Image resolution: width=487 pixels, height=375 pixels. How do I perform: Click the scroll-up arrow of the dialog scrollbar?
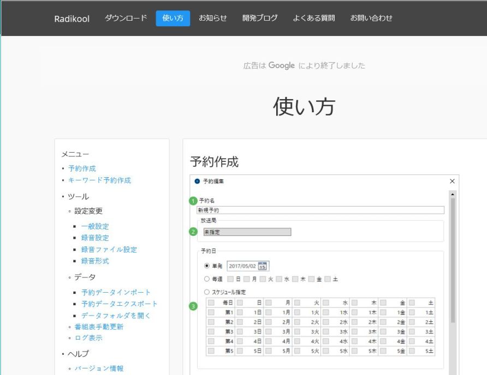453,195
